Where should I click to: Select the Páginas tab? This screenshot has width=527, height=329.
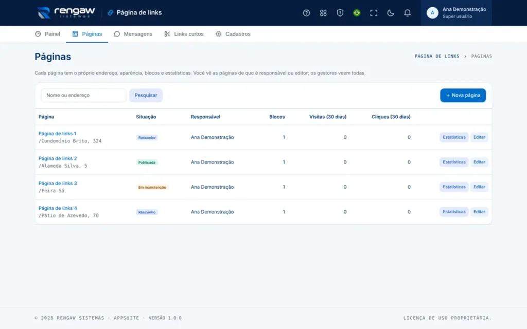coord(87,34)
